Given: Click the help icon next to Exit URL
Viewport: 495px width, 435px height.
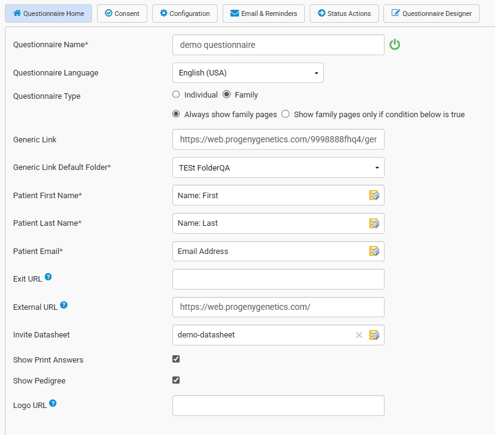Looking at the screenshot, I should 48,277.
